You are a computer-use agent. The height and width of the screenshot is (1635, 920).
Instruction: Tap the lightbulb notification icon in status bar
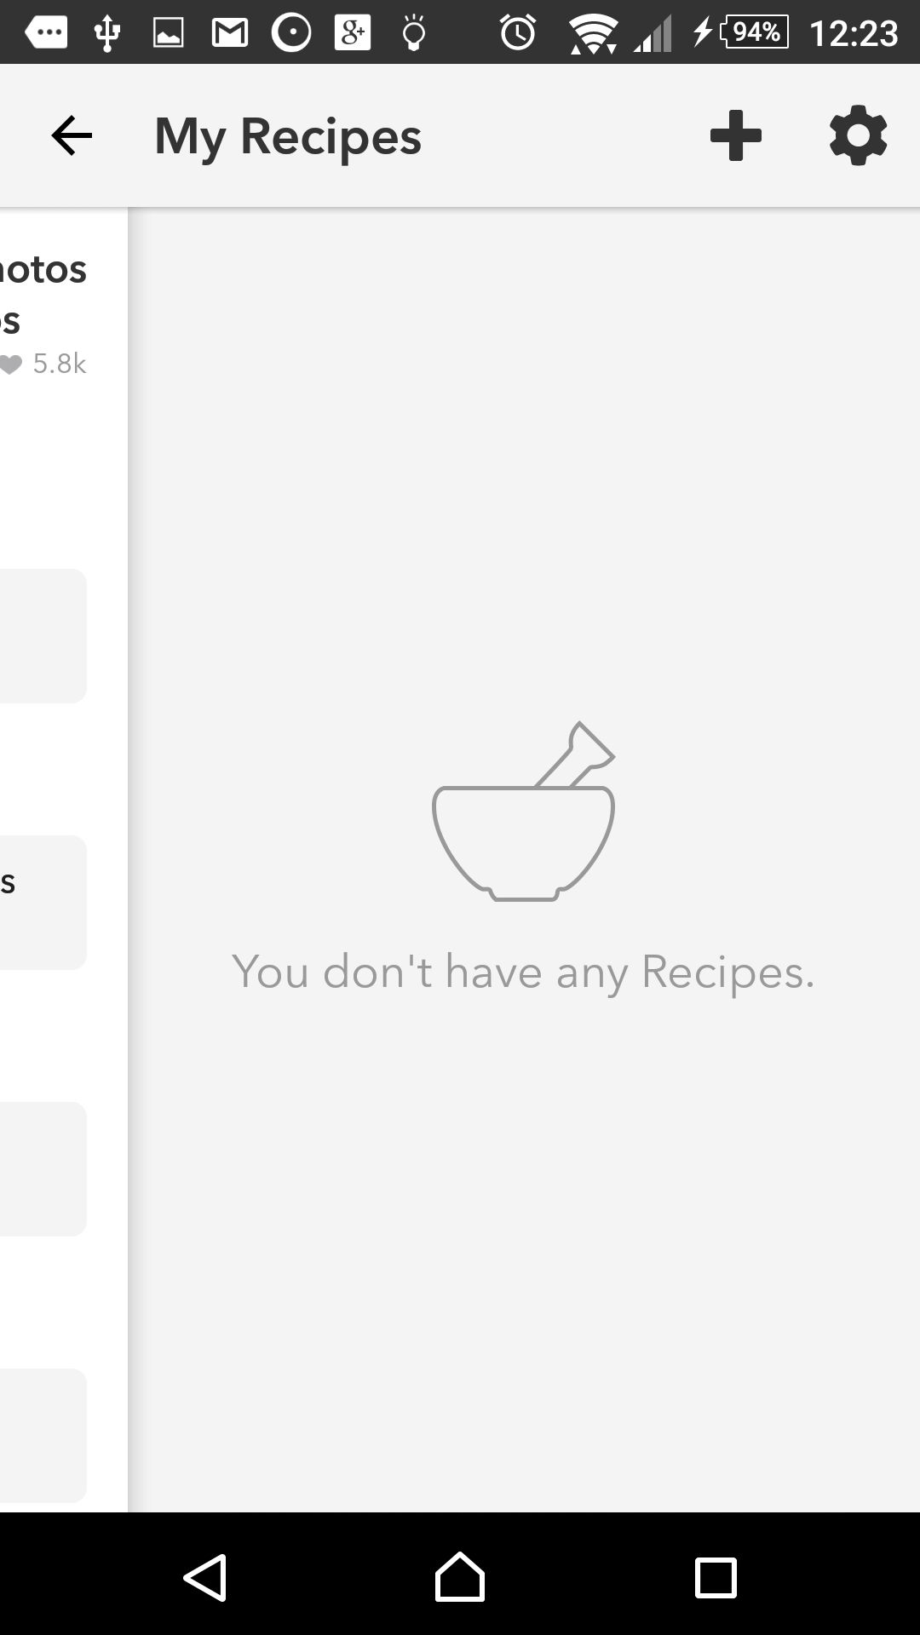click(414, 33)
